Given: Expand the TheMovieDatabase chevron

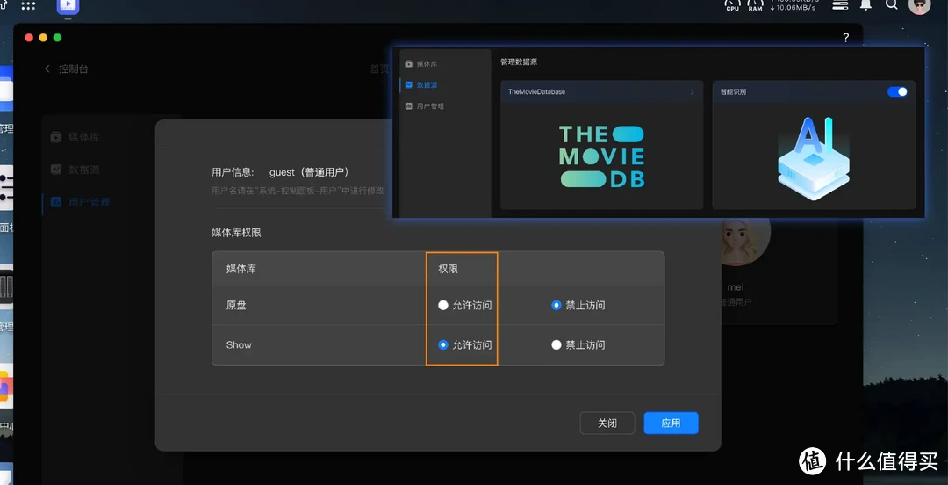Looking at the screenshot, I should [x=693, y=92].
